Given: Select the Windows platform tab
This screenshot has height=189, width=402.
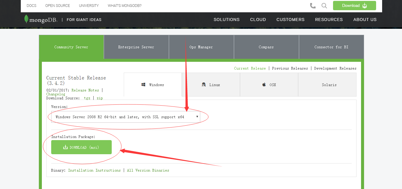Looking at the screenshot, I should [x=153, y=85].
